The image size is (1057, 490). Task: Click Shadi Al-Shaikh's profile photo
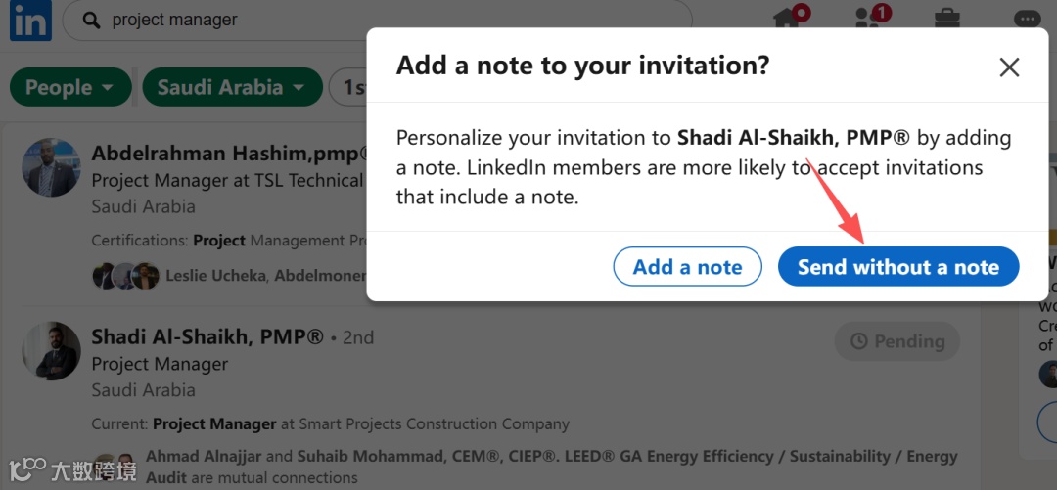[x=52, y=350]
